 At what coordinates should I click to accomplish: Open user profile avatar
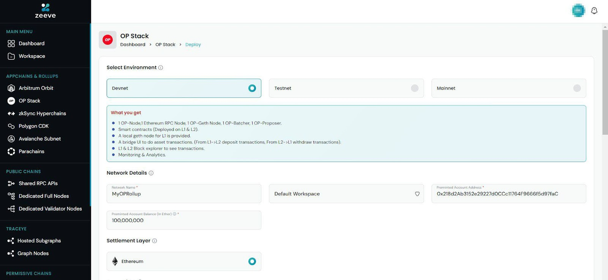tap(578, 10)
